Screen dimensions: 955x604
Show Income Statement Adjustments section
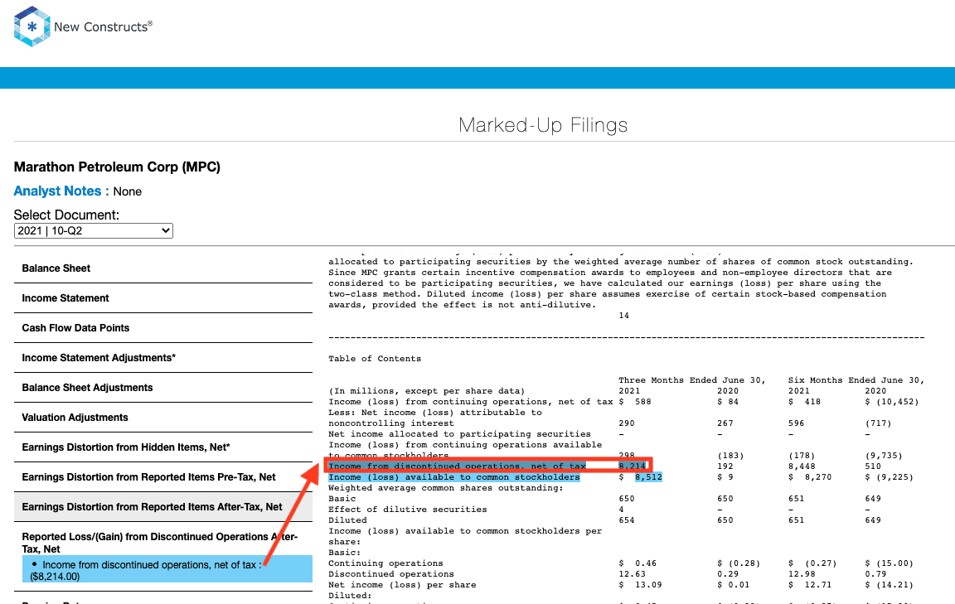pos(163,358)
